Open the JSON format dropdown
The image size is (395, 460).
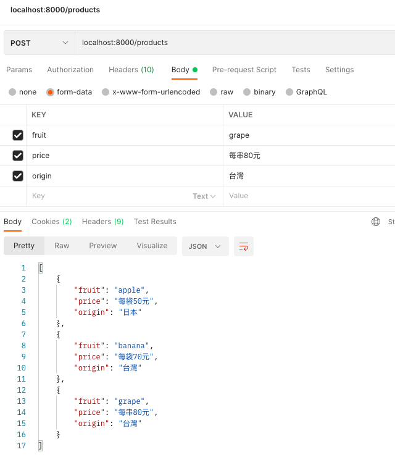point(205,246)
